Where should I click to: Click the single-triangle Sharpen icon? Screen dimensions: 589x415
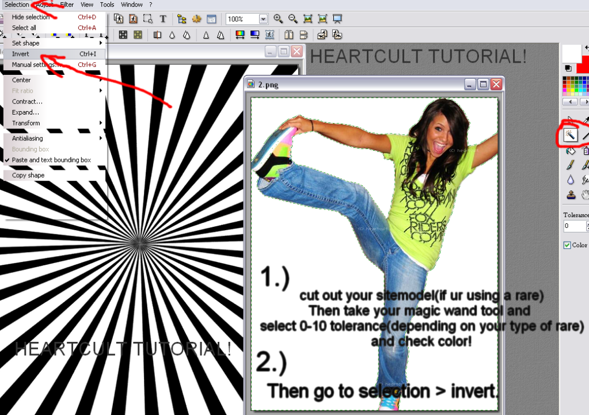pos(206,35)
